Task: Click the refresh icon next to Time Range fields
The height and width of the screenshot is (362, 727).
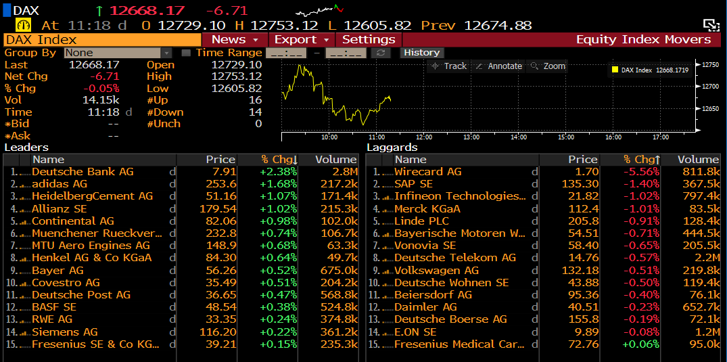Action: click(381, 53)
